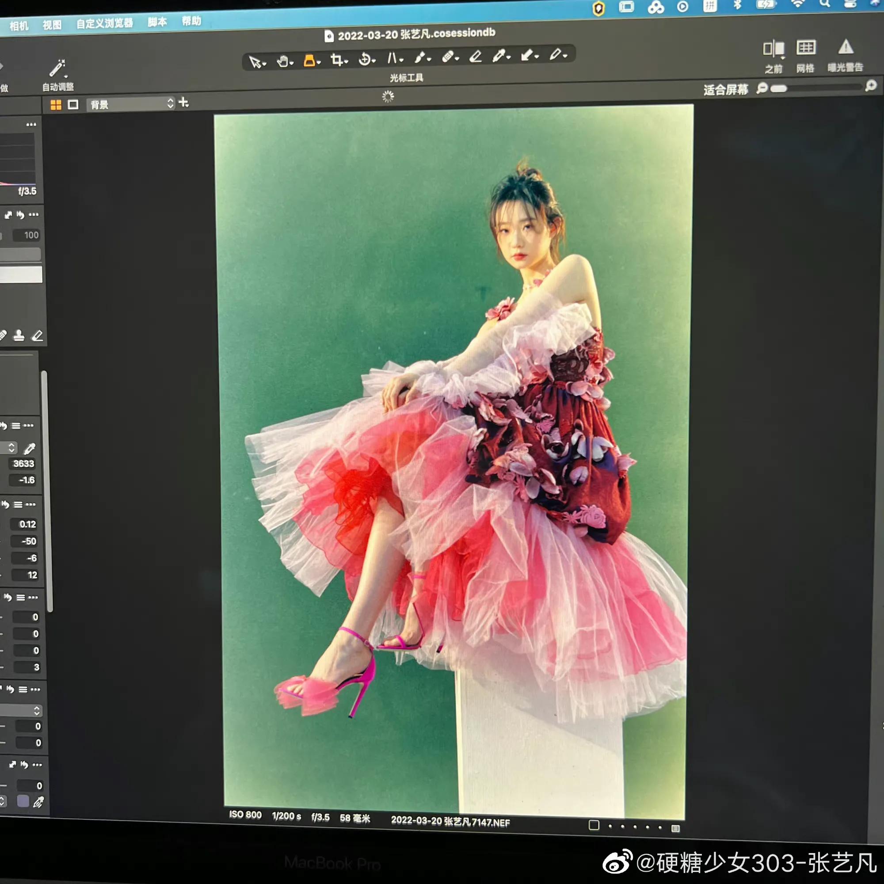The height and width of the screenshot is (884, 884).
Task: Choose the Spot Removal healing tool
Action: pos(448,56)
